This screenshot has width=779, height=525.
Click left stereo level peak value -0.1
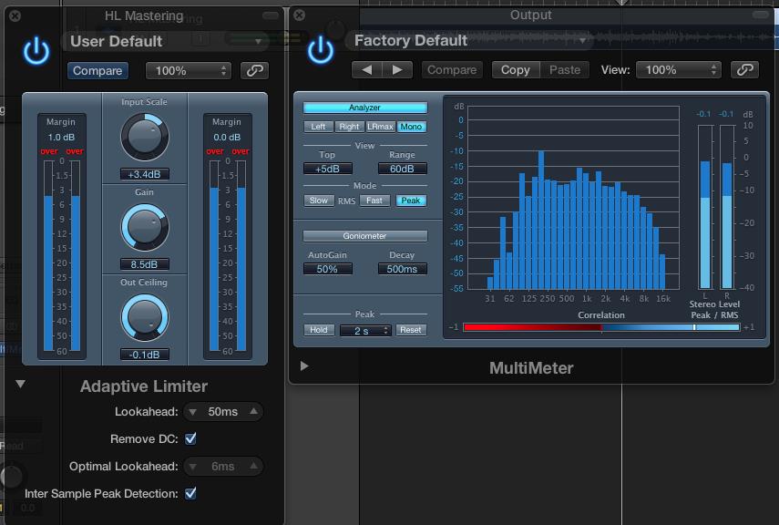pyautogui.click(x=703, y=114)
